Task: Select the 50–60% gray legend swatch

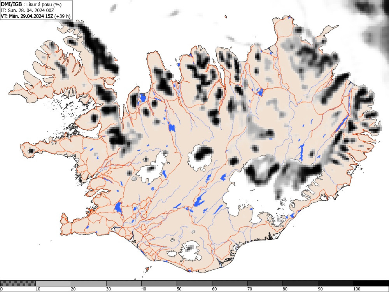Action: click(x=194, y=283)
